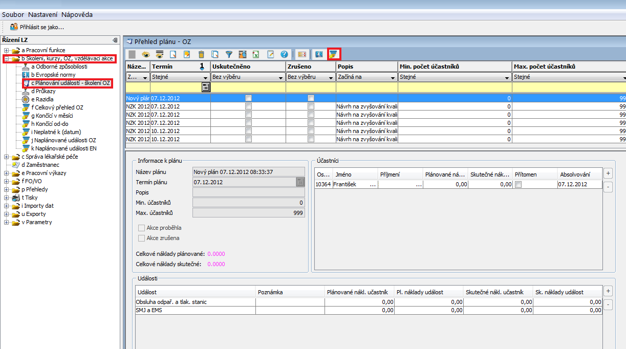Select "e Razidla" in the tree
626x349 pixels.
pyautogui.click(x=42, y=99)
